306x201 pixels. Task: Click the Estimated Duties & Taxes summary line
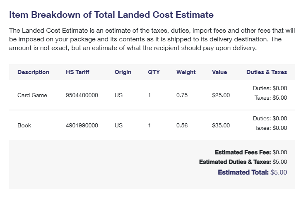point(243,162)
